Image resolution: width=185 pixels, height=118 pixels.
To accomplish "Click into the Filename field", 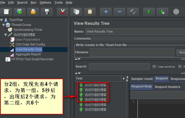I will (x=132, y=52).
